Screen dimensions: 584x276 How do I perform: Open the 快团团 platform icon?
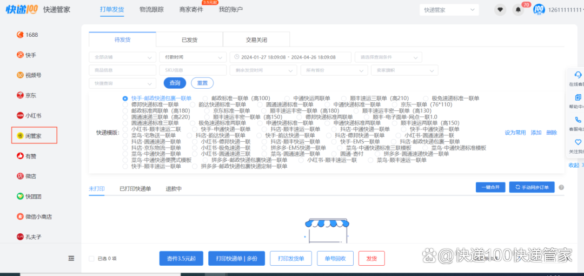point(20,196)
